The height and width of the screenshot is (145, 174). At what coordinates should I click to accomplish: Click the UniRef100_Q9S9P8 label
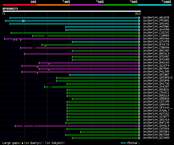pyautogui.click(x=156, y=81)
